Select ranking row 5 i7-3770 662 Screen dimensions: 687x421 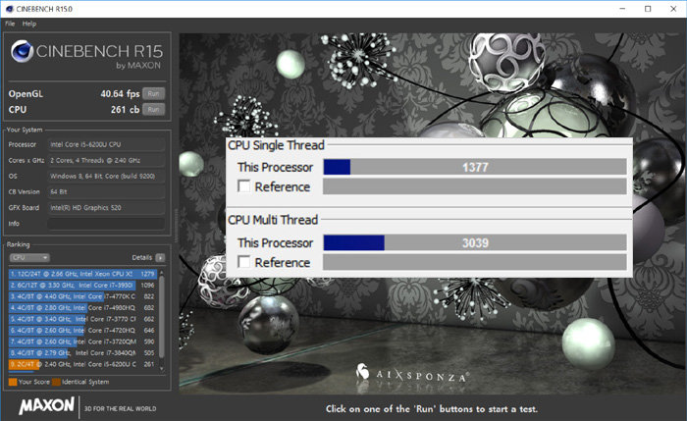(x=82, y=319)
